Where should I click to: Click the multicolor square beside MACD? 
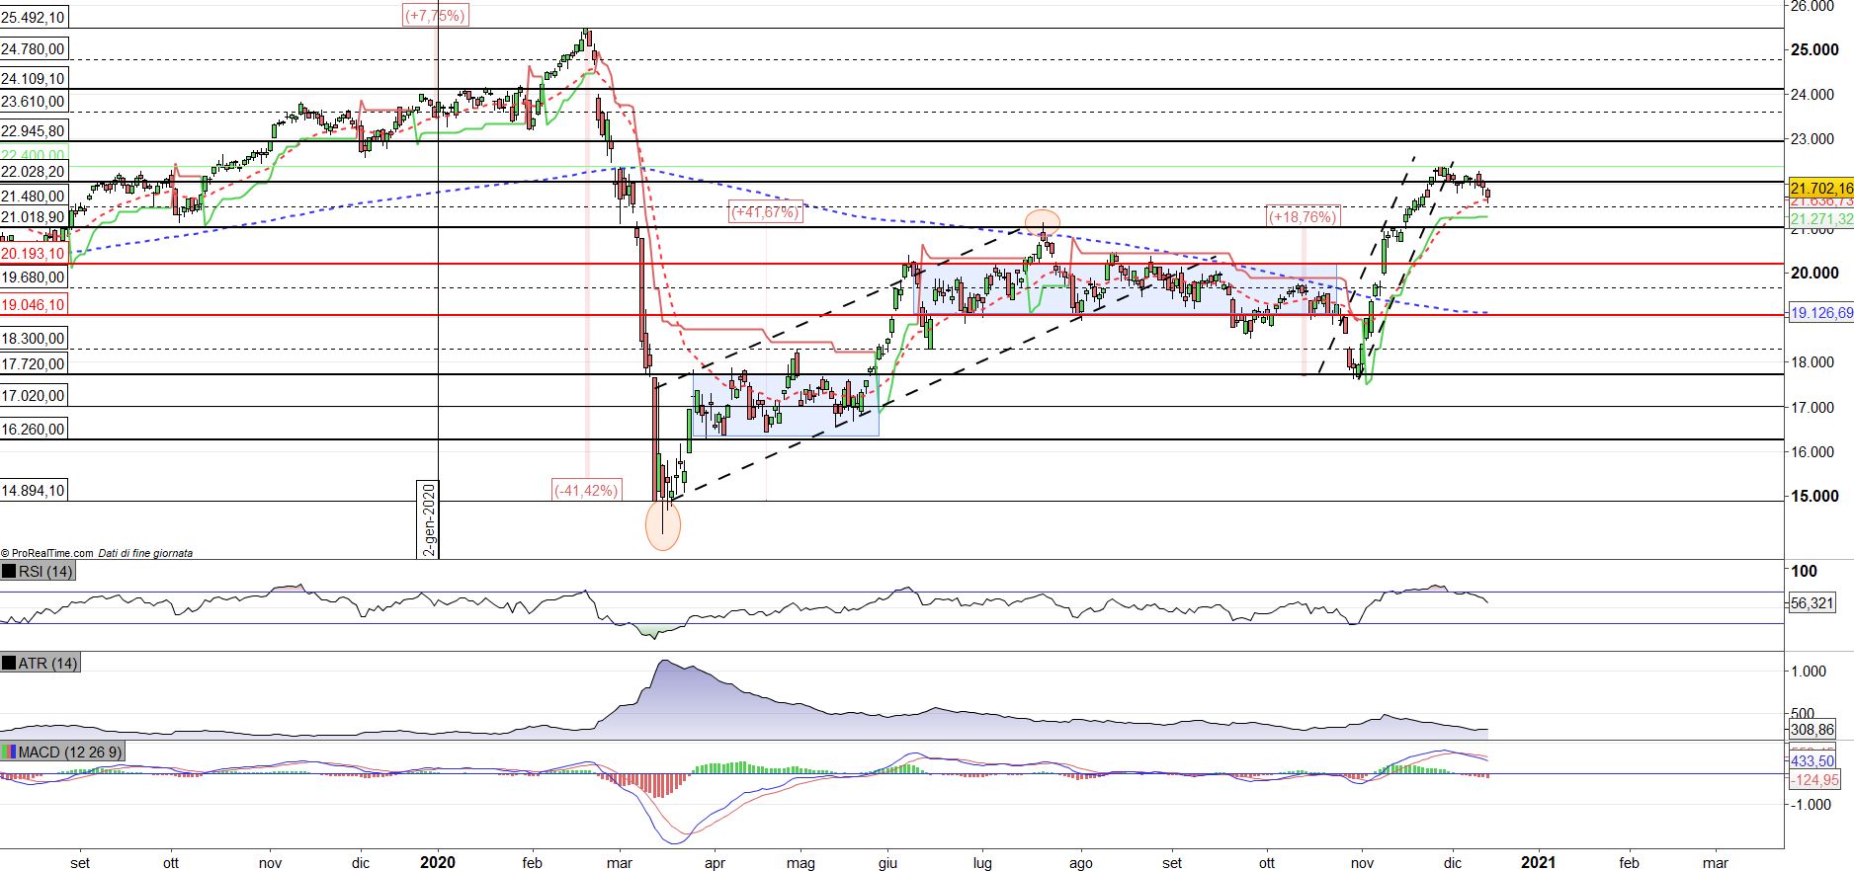pyautogui.click(x=9, y=752)
